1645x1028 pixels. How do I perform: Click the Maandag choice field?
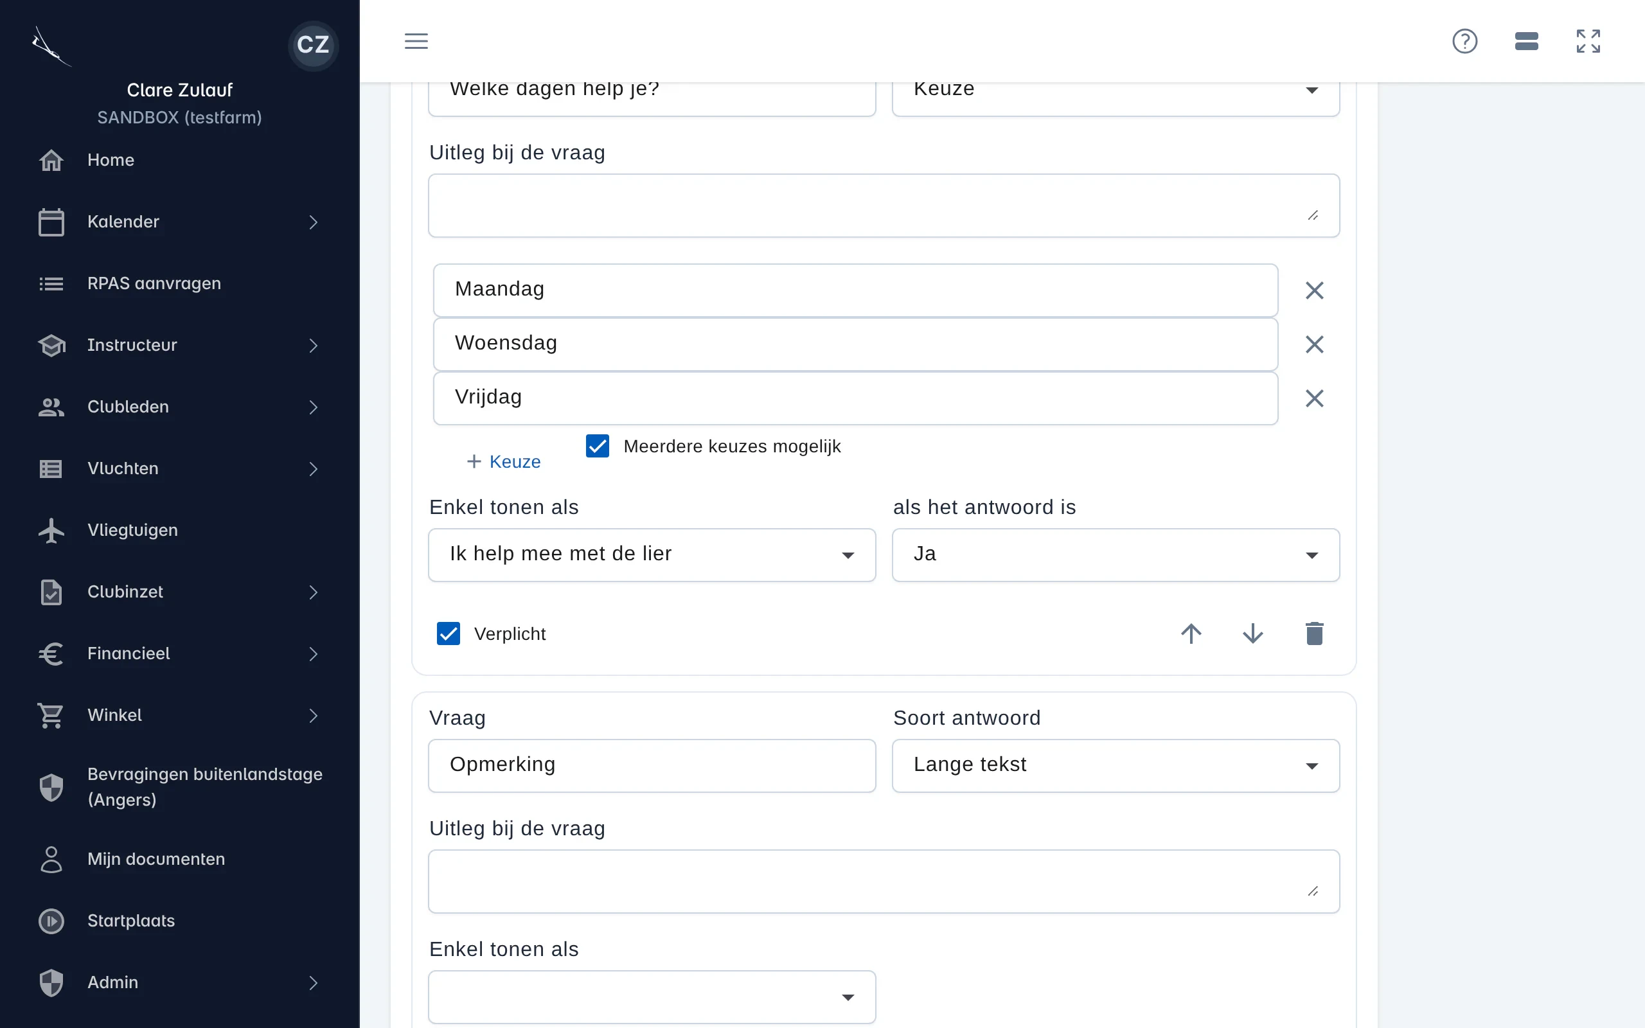[x=855, y=290]
